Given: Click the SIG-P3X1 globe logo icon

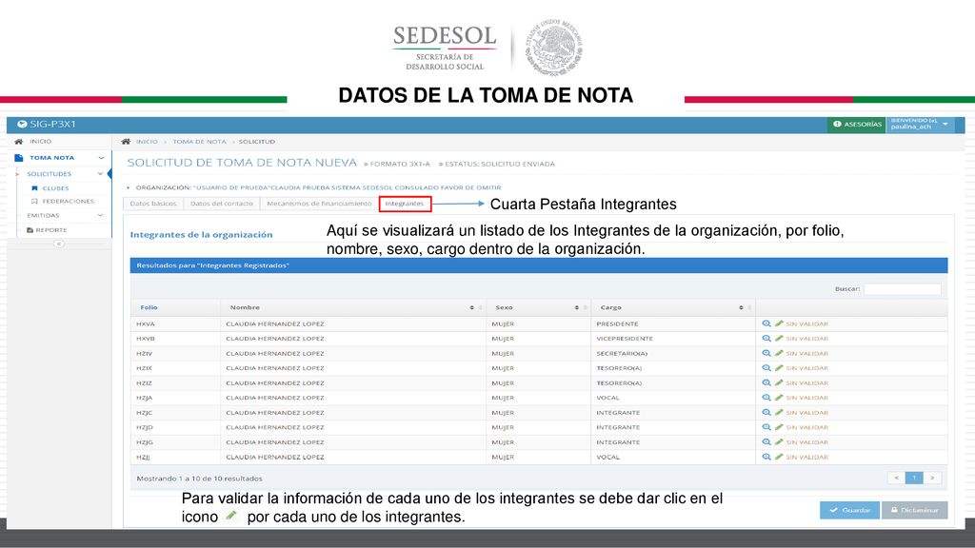Looking at the screenshot, I should 22,124.
